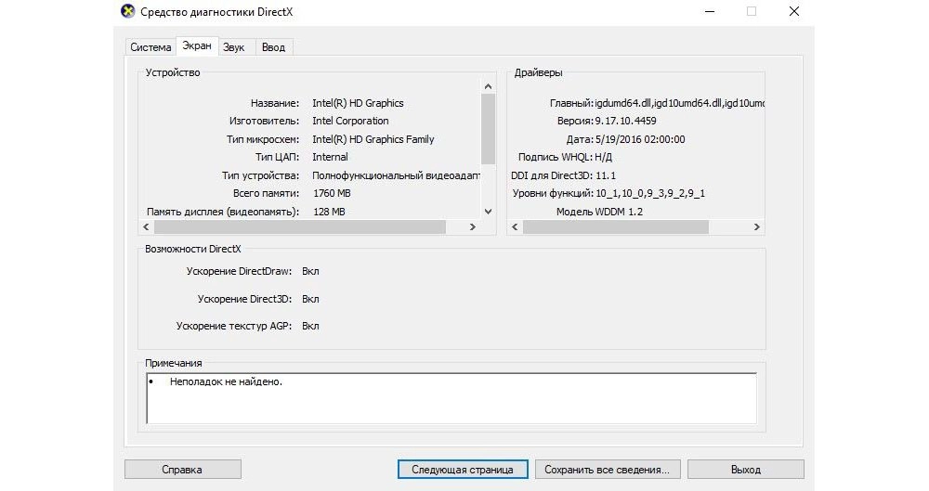This screenshot has width=929, height=491.
Task: Switch to the Система tab
Action: (x=150, y=47)
